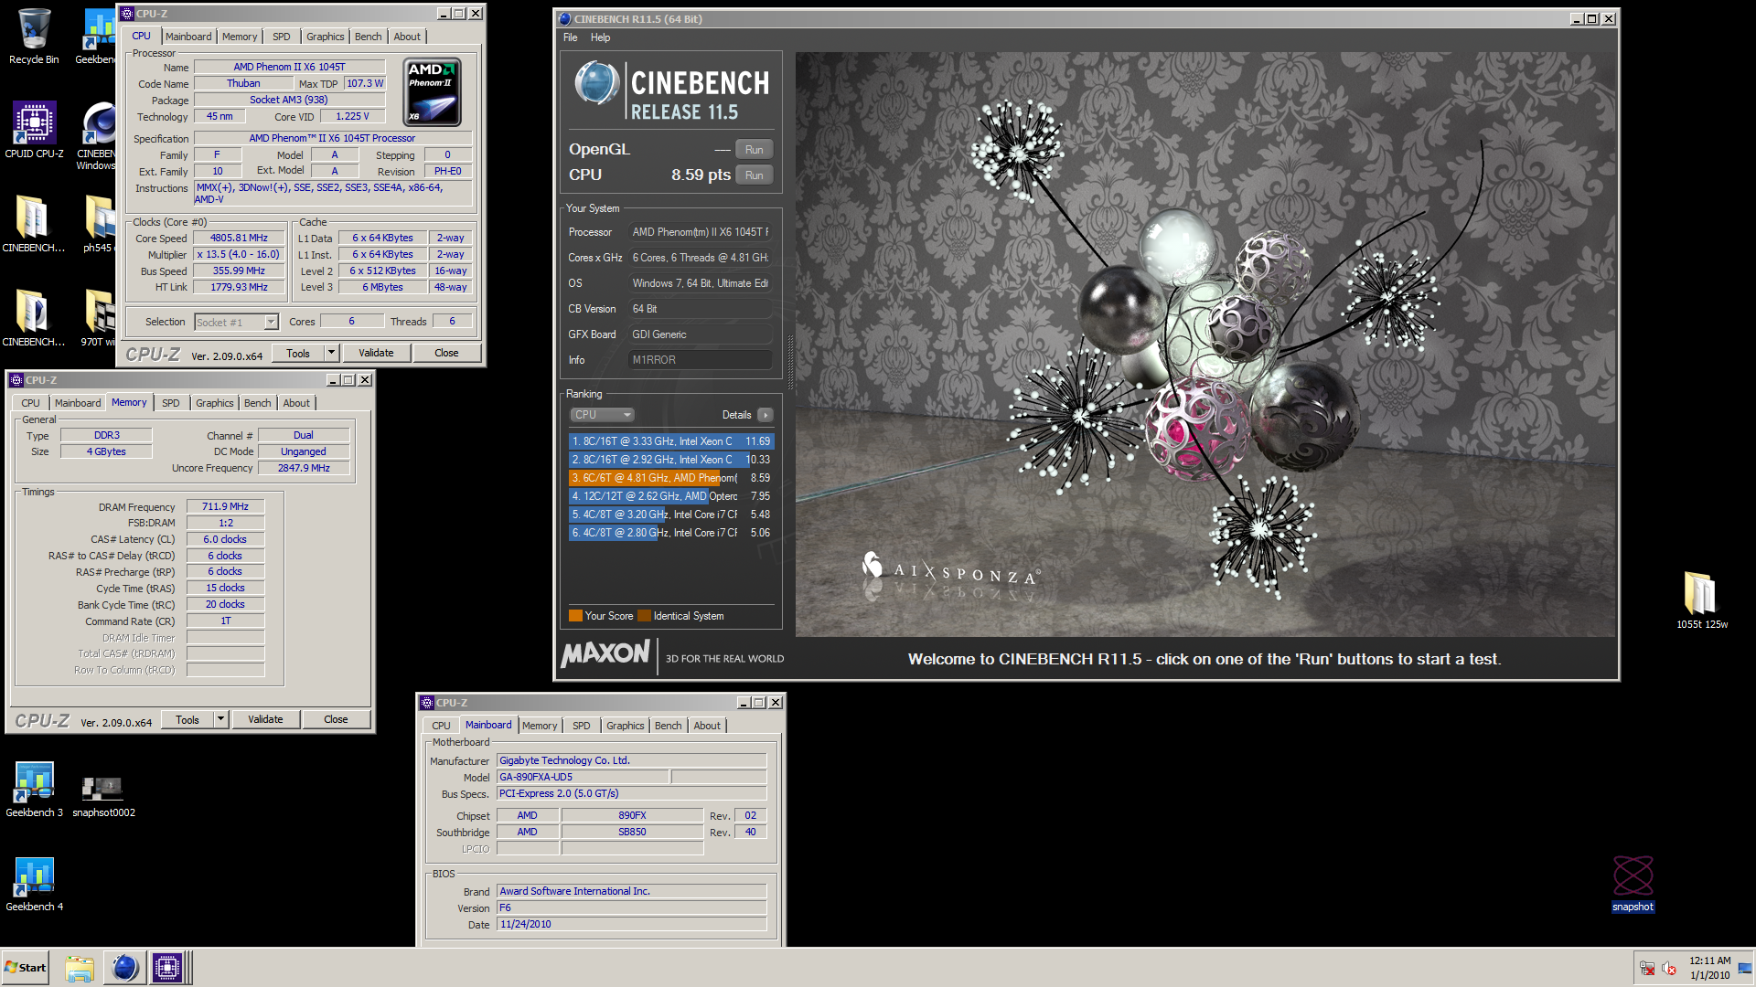The height and width of the screenshot is (987, 1756).
Task: Select the 1055t 125w folder icon
Action: (1701, 600)
